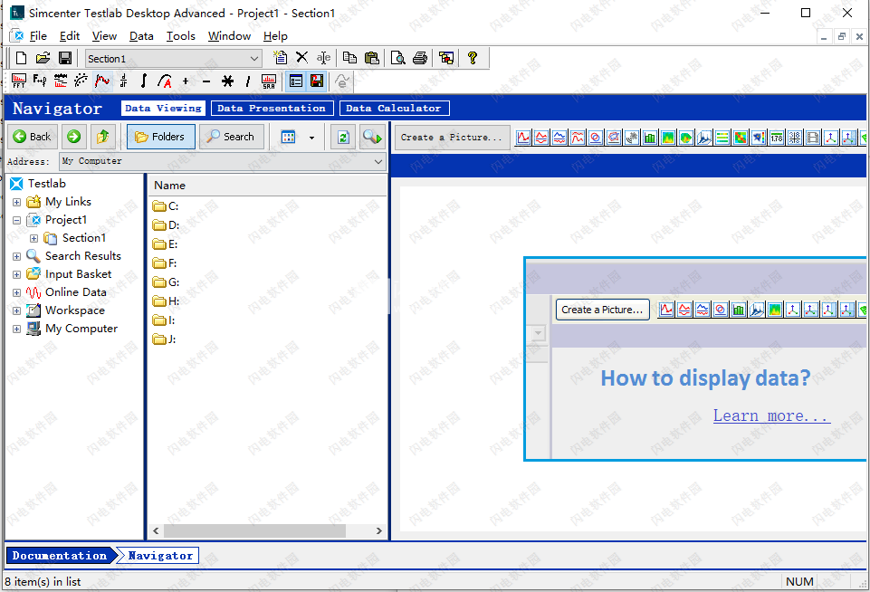Select the Testlab root tree item
The image size is (870, 592).
[x=38, y=184]
